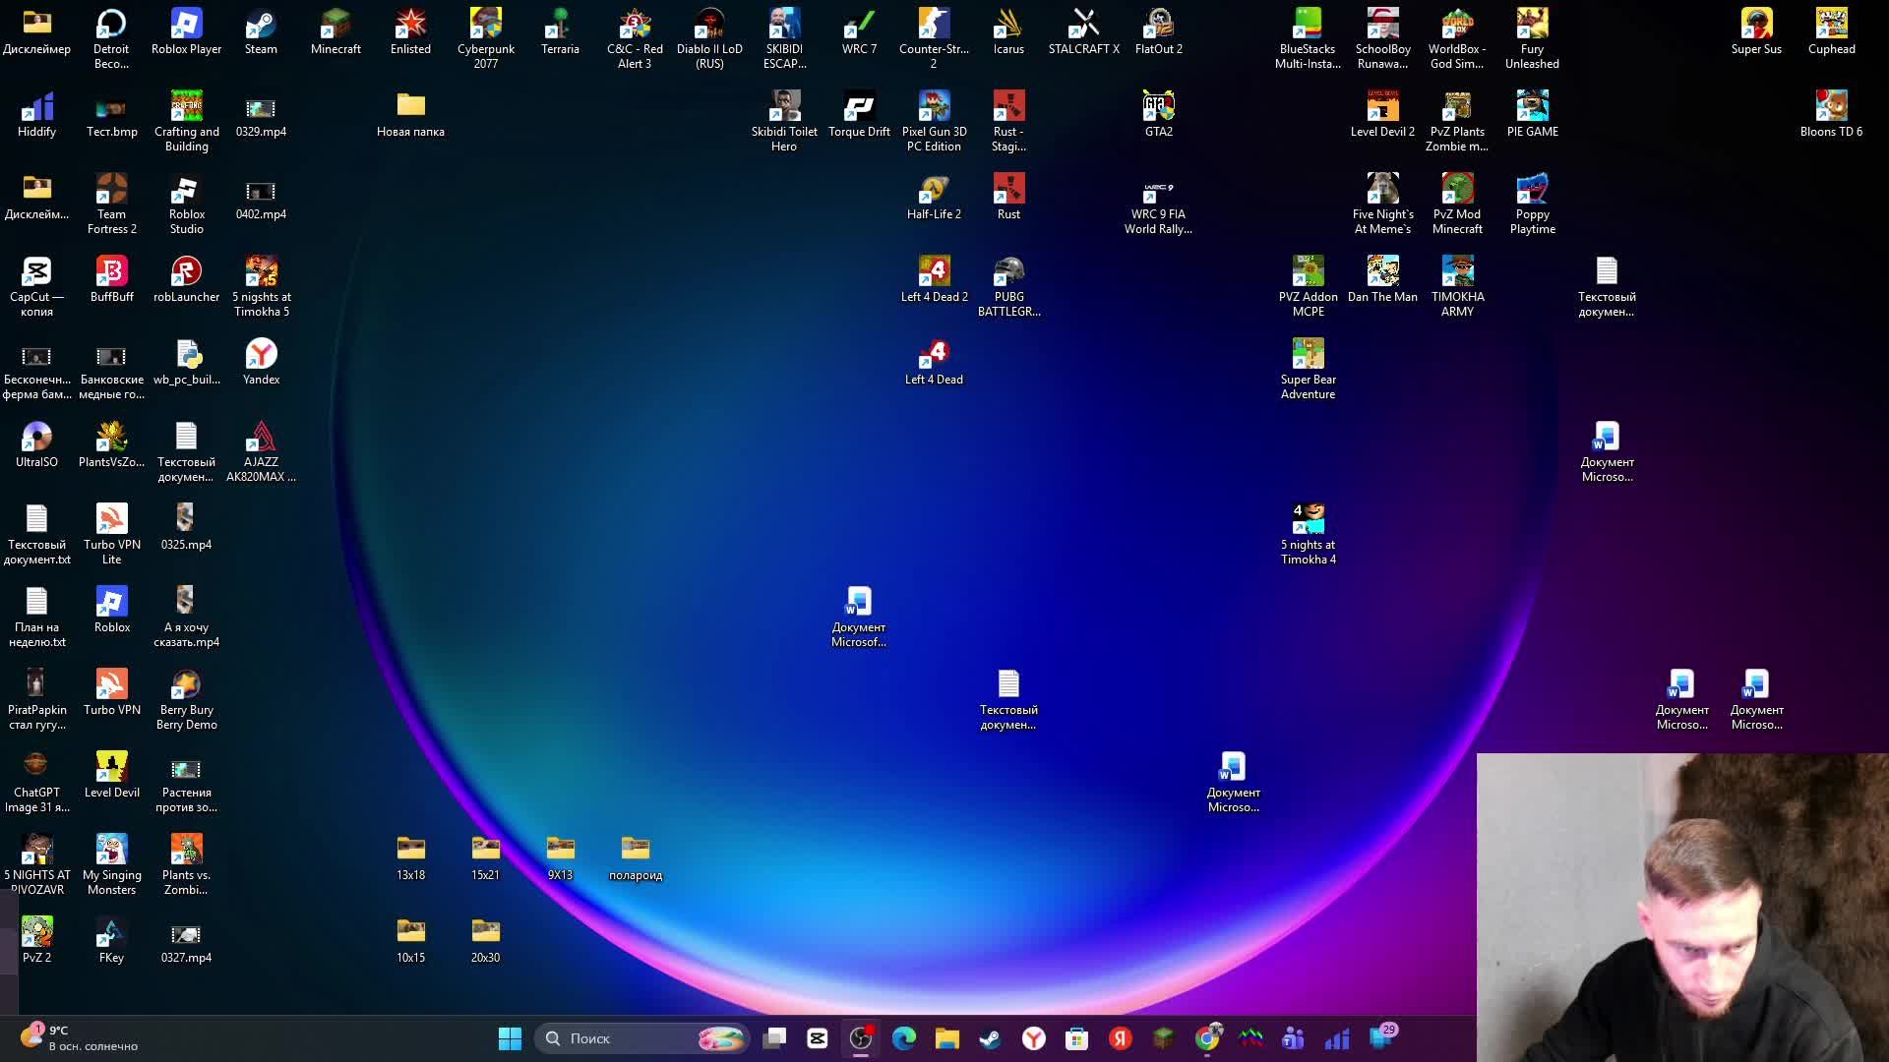Open OBS Studio from the taskbar
1889x1062 pixels.
coord(861,1038)
